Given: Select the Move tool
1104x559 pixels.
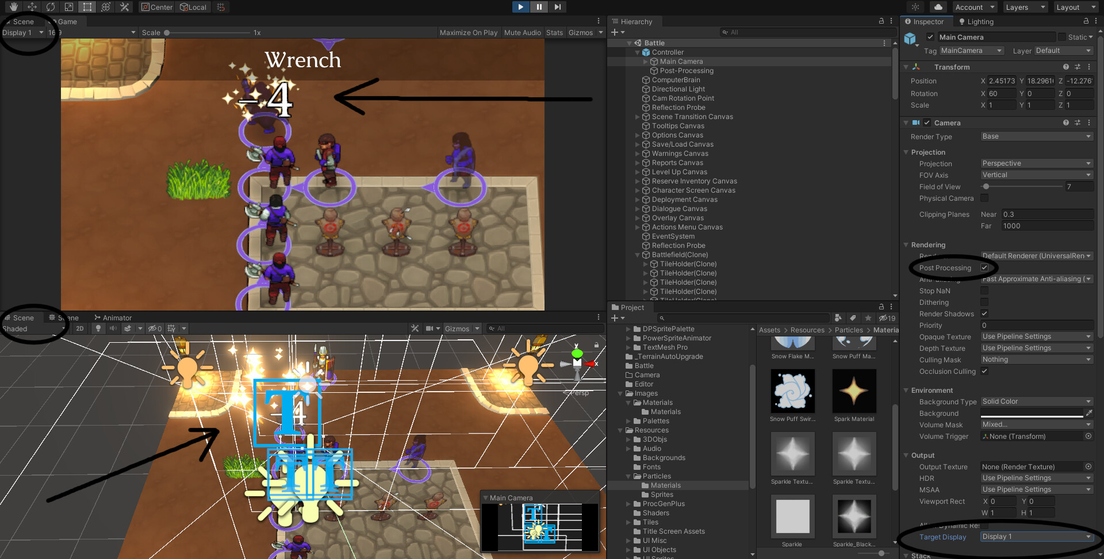Looking at the screenshot, I should [32, 7].
